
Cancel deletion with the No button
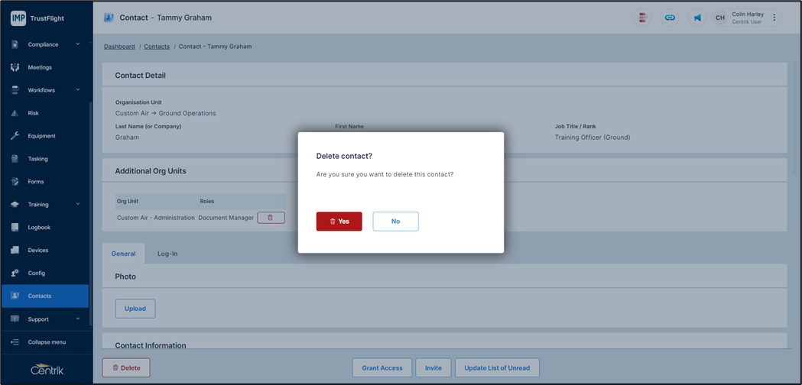point(395,222)
